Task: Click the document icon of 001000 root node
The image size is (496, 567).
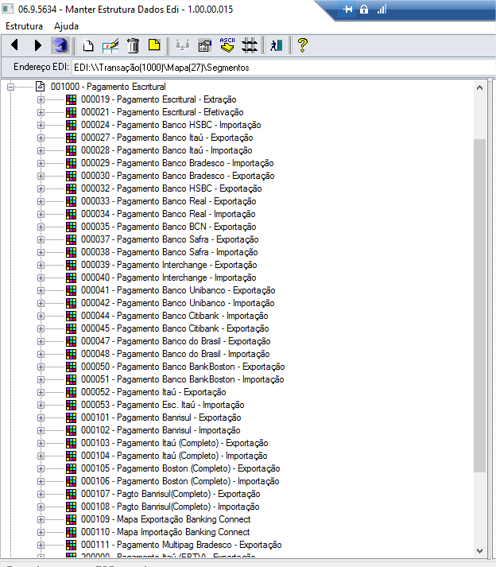Action: point(41,87)
